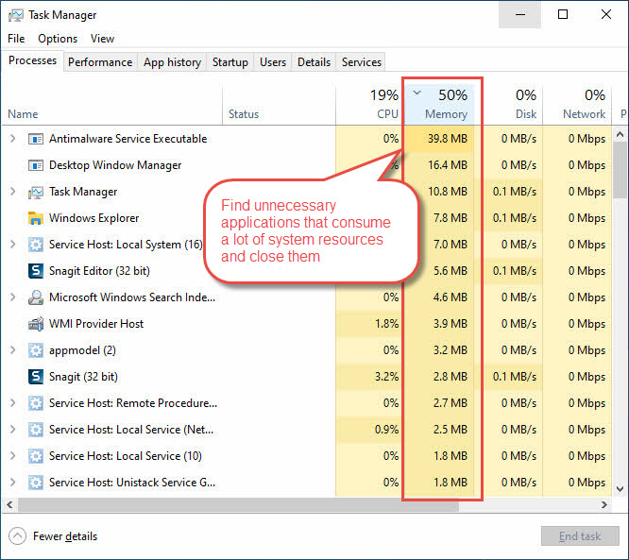Click the horizontal scrollbar thumb
The image size is (629, 560).
point(238,505)
